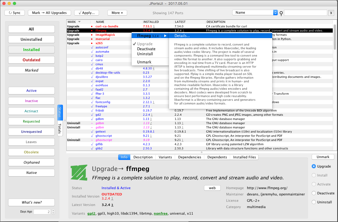The image size is (338, 222).
Task: Open the gpl2 variant link
Action: point(91,213)
